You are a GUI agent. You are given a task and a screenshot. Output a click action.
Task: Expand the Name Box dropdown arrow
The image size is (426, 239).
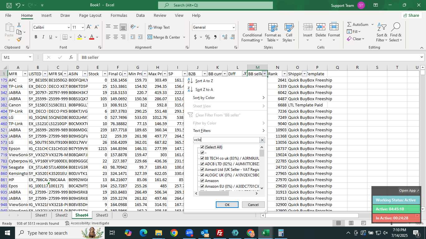[30, 57]
